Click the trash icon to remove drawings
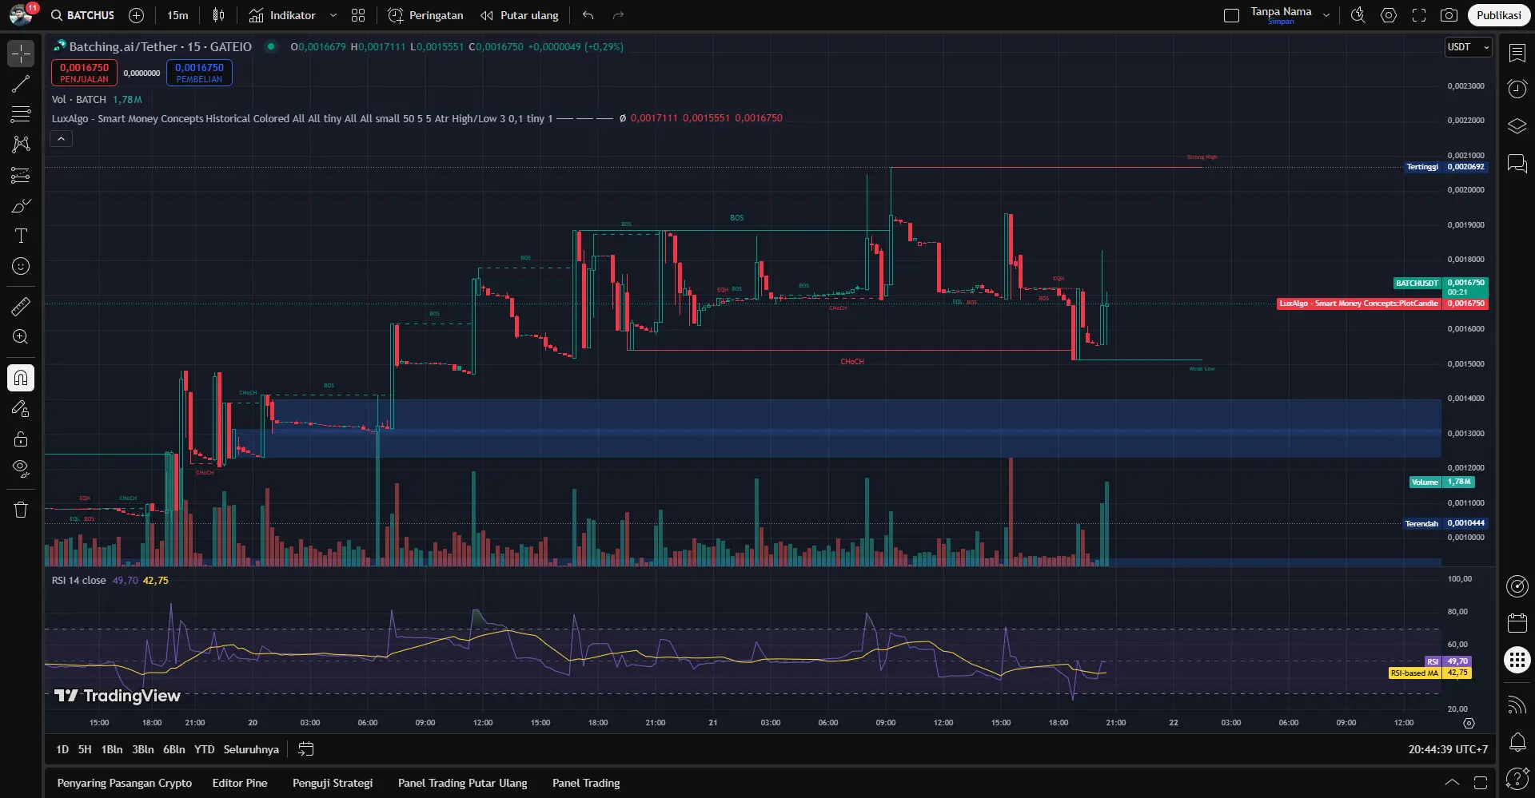 (x=21, y=510)
